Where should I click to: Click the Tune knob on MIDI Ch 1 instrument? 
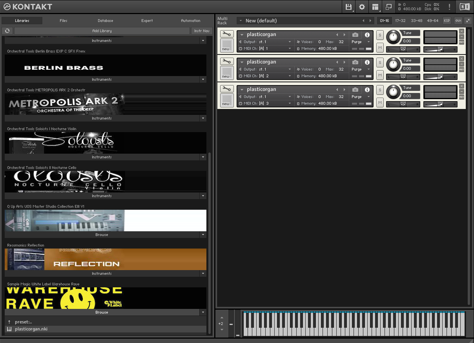392,37
